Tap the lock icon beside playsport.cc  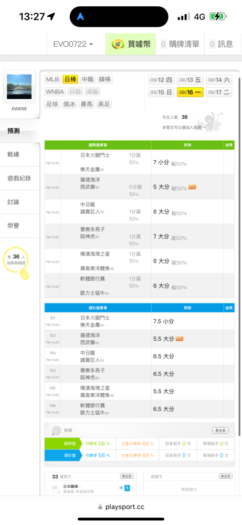(x=100, y=507)
